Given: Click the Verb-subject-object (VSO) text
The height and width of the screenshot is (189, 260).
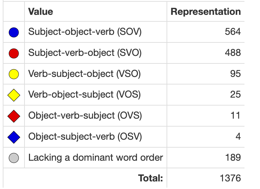Looking at the screenshot, I should click(84, 73).
